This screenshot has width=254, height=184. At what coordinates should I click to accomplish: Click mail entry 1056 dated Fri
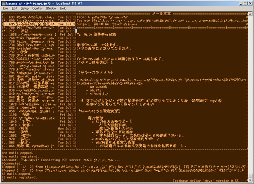(x=38, y=35)
